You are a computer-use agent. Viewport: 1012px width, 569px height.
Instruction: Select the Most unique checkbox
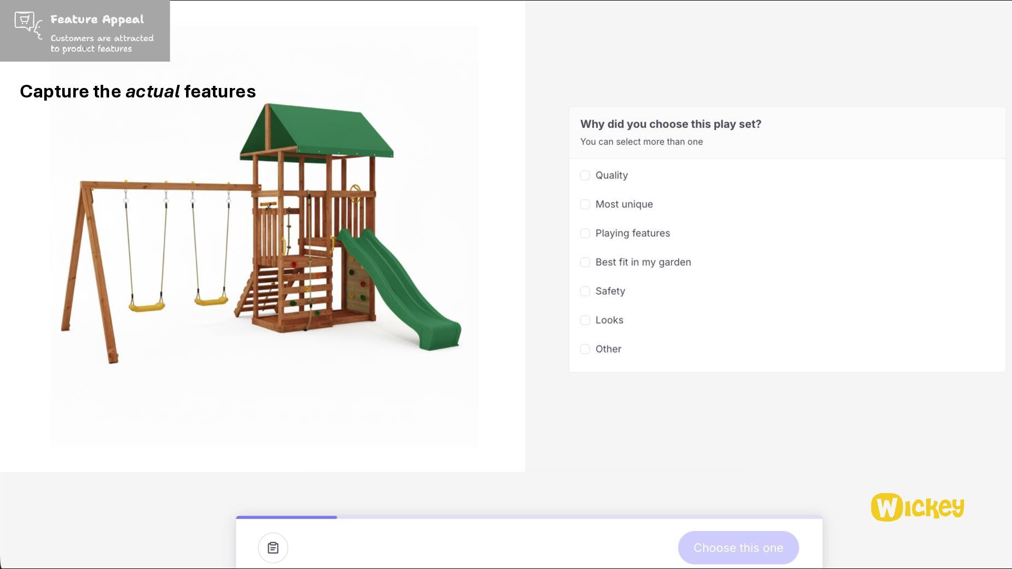(x=585, y=204)
